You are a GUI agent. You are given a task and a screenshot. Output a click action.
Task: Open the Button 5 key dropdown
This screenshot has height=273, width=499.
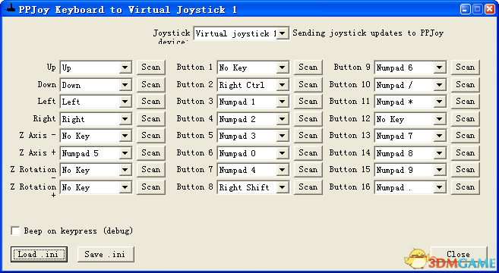click(x=253, y=136)
